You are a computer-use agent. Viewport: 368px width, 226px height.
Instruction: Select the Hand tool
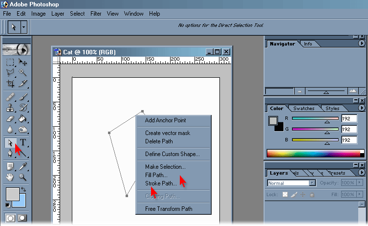click(x=10, y=177)
